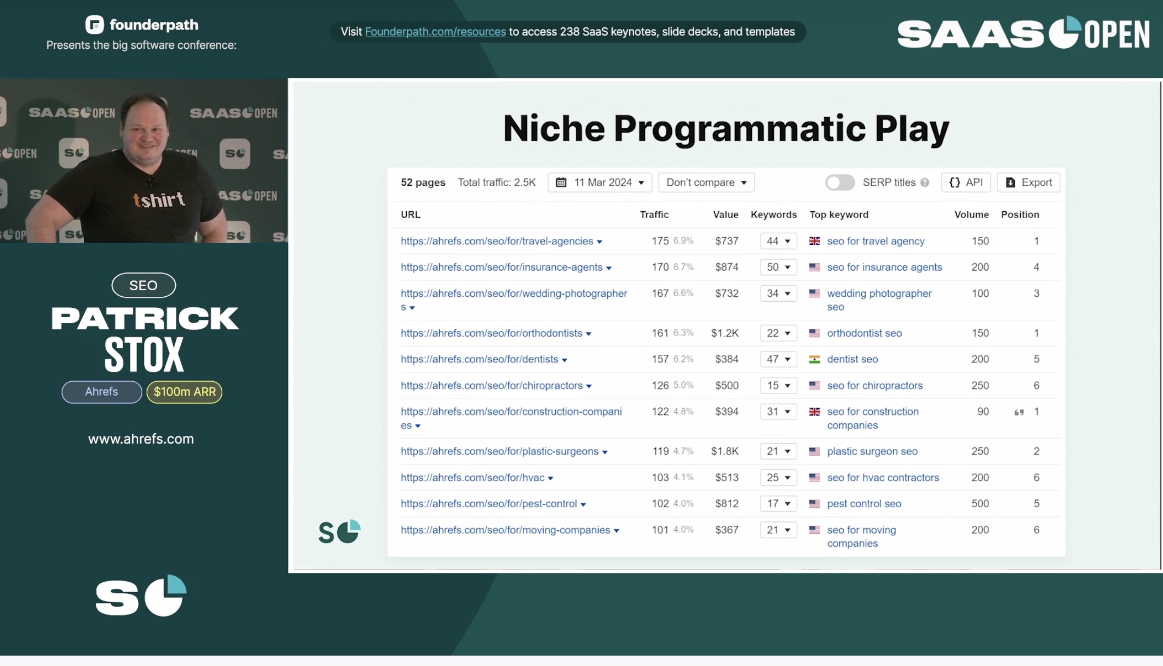This screenshot has height=666, width=1163.
Task: Click the founderpath logo icon
Action: click(95, 25)
